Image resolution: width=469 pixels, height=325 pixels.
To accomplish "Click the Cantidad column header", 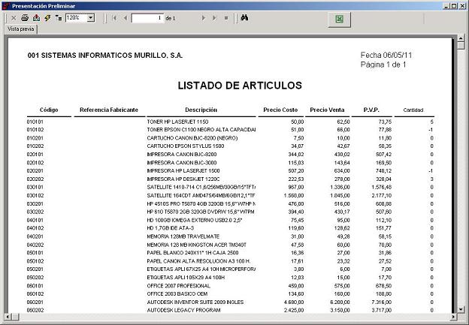I will [413, 110].
